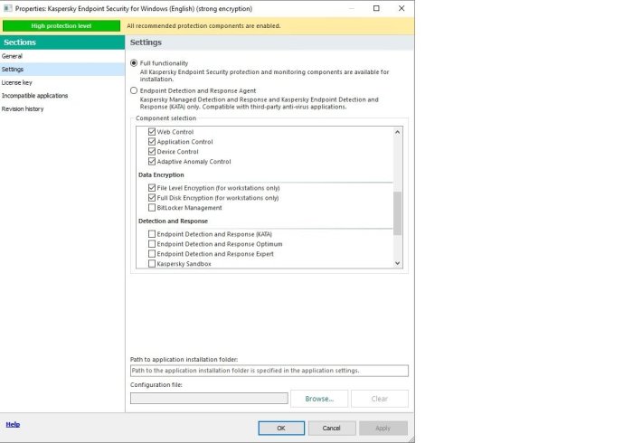Uncheck Full Disk Encryption checkbox
Viewport: 633px width, 443px height.
coord(152,198)
